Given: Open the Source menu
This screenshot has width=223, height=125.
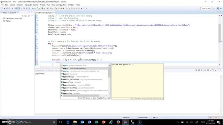Looking at the screenshot, I should [12, 5].
